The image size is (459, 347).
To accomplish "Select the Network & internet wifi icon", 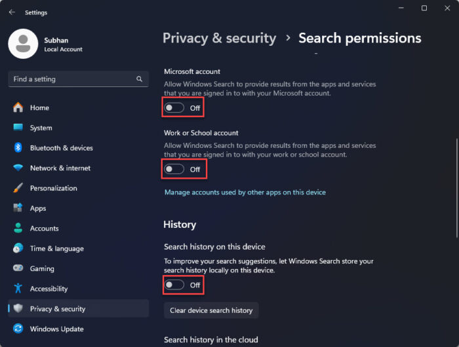I will 18,168.
